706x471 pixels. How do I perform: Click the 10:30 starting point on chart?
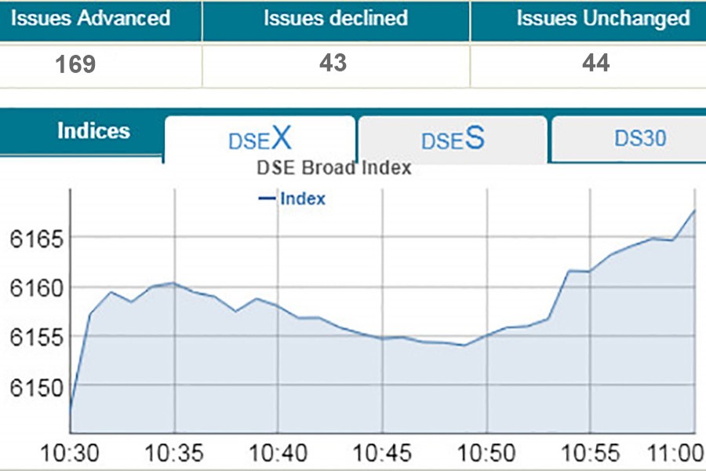(71, 410)
